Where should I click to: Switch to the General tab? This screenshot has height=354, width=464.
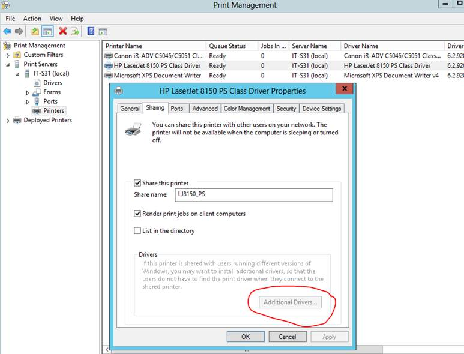coord(130,109)
